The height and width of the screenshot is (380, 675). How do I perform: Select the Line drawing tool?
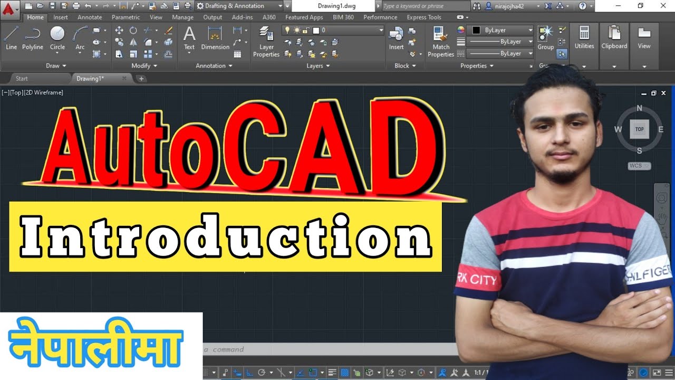[x=11, y=39]
